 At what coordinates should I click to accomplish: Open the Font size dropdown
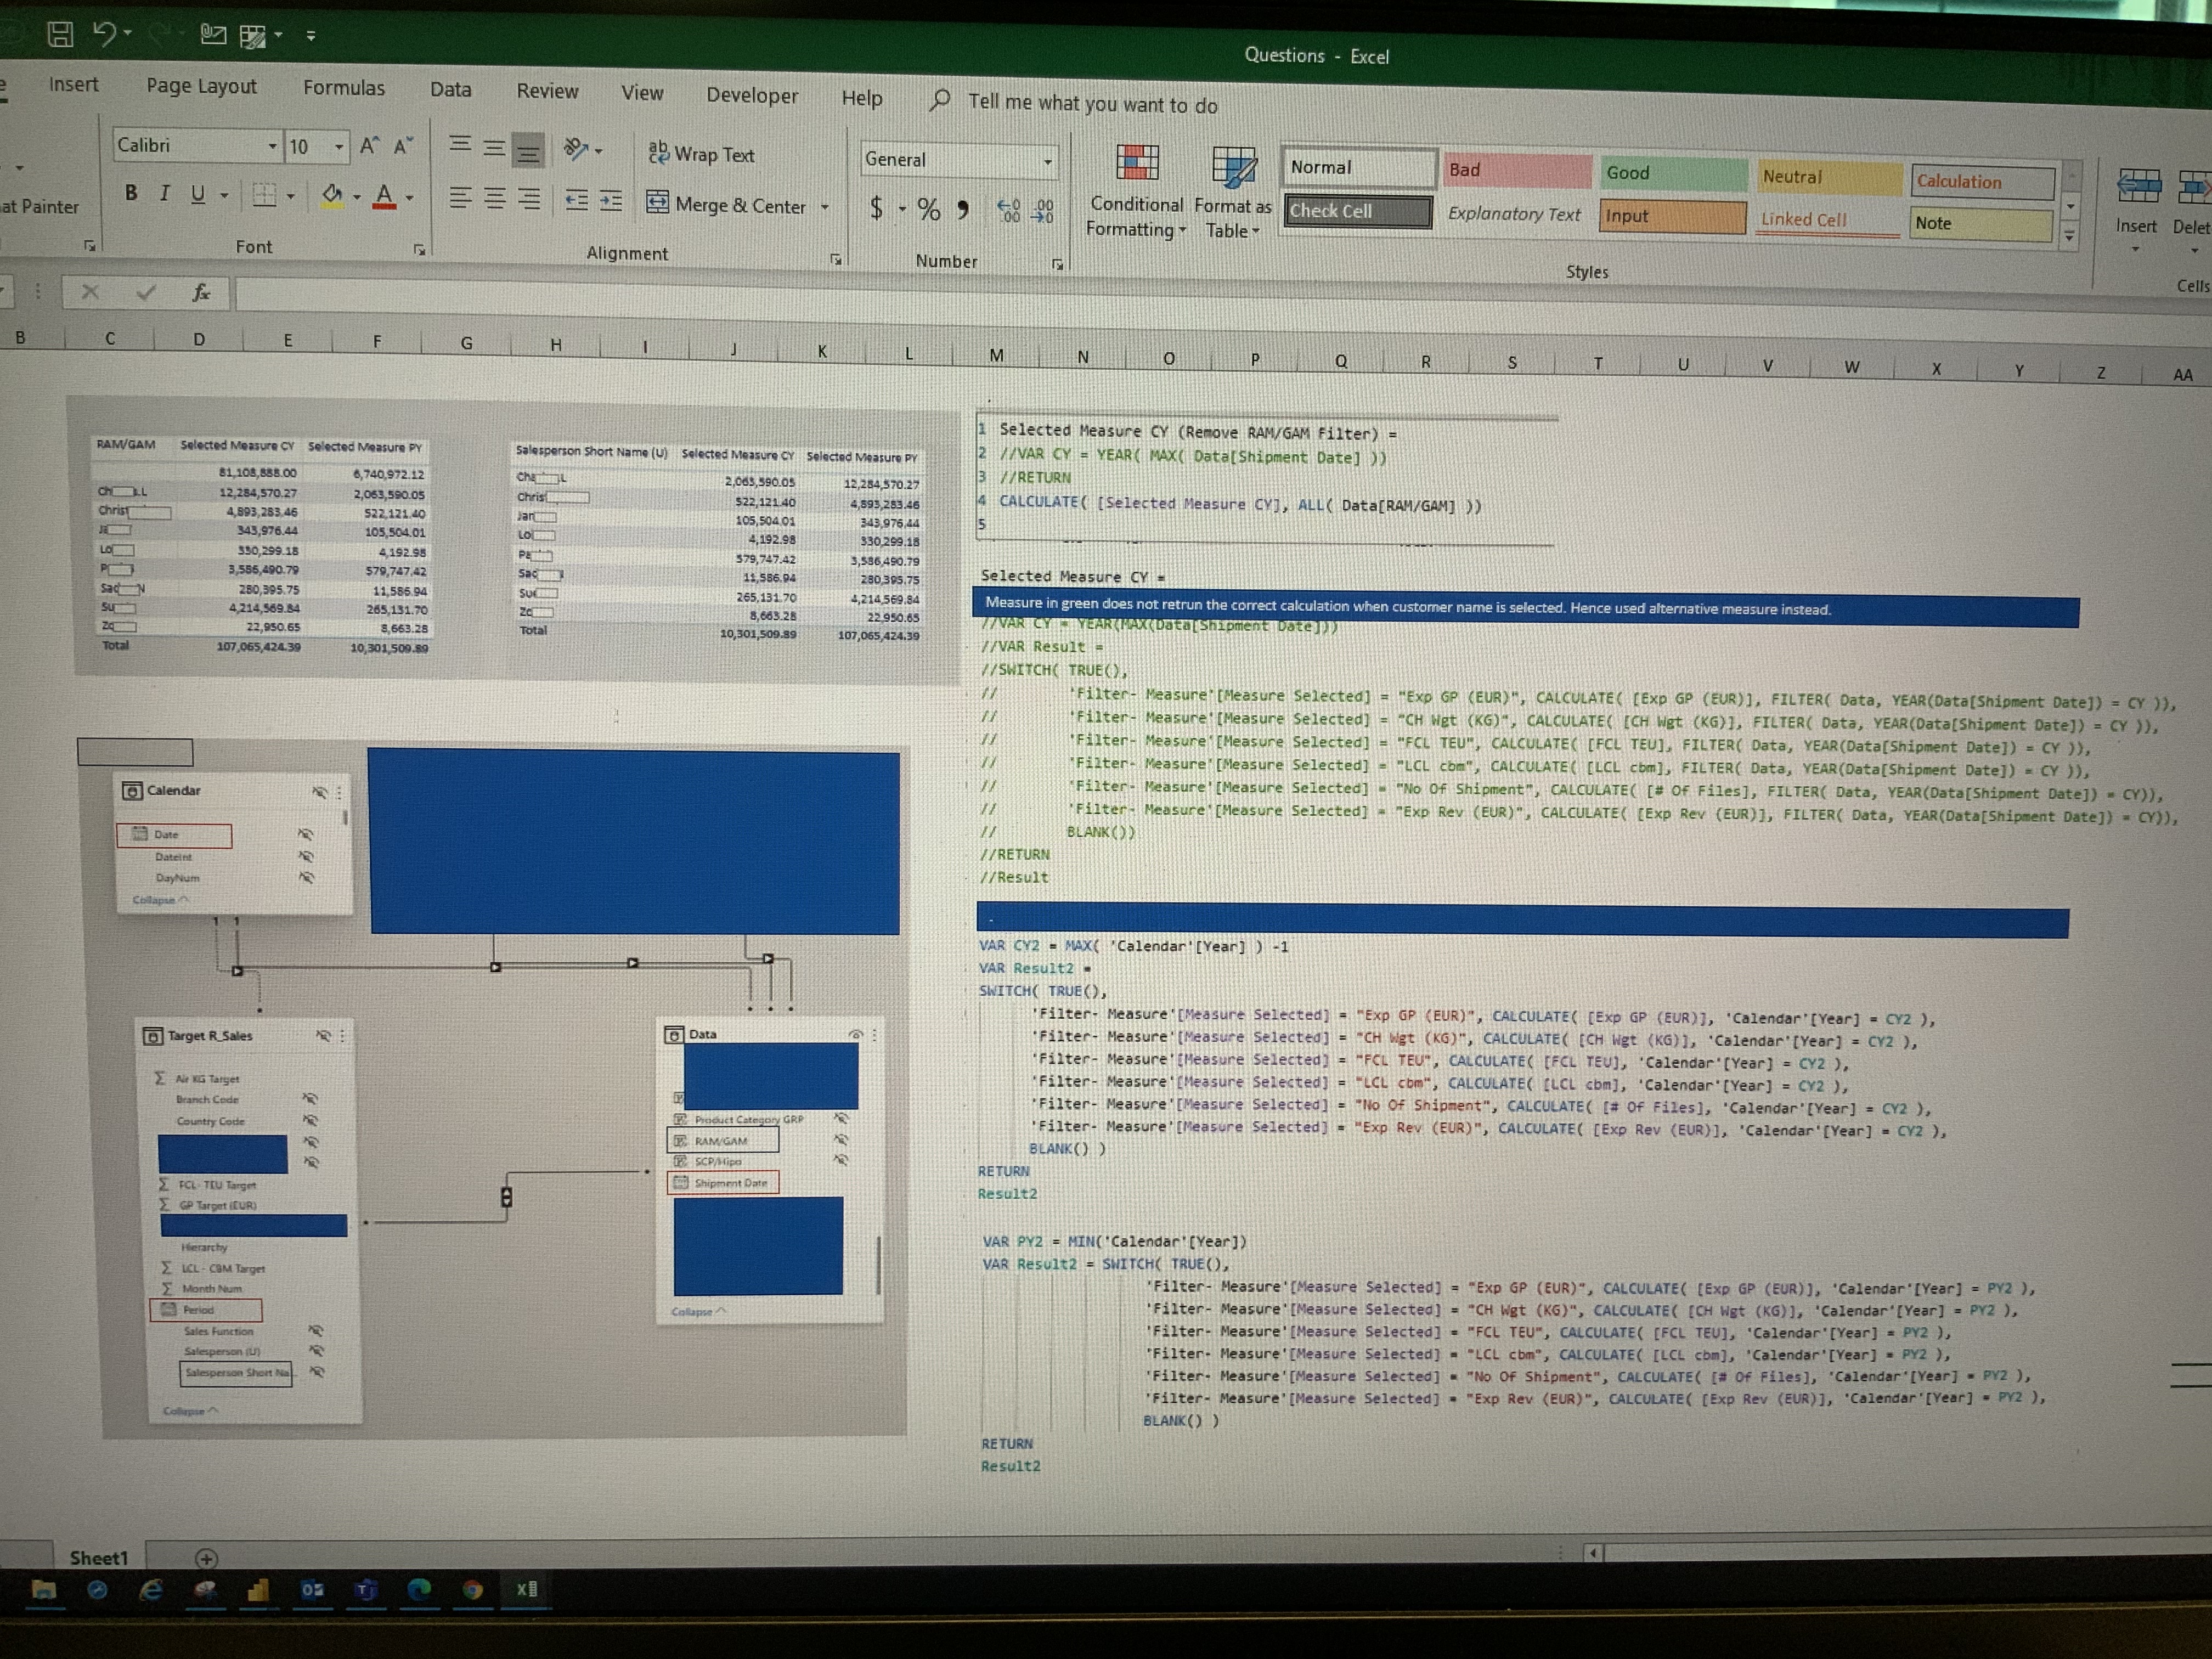pyautogui.click(x=339, y=148)
